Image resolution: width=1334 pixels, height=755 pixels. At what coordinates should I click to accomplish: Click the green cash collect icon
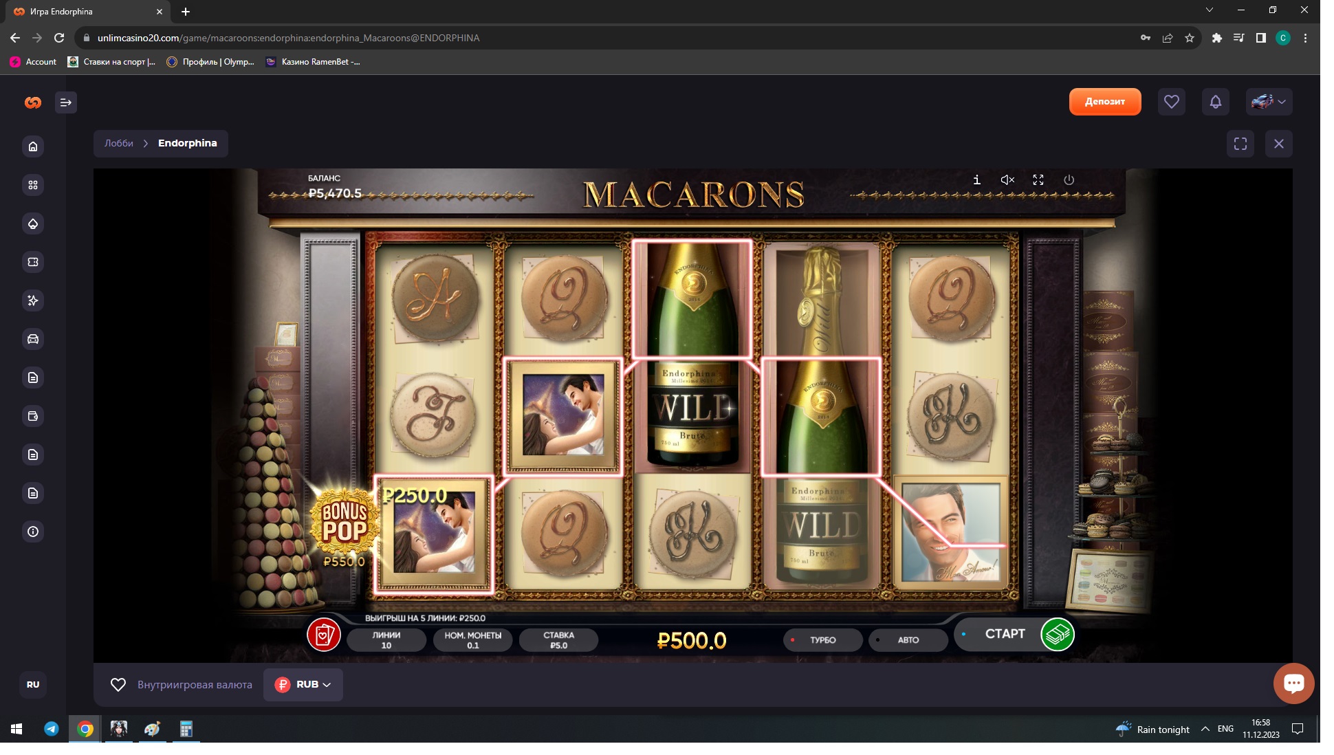click(x=1057, y=634)
